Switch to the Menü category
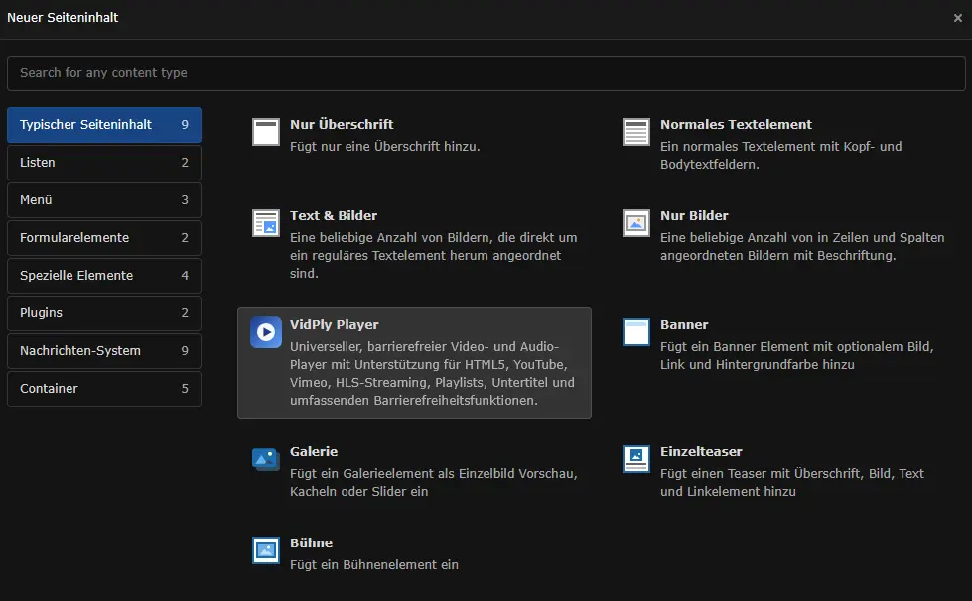Image resolution: width=972 pixels, height=601 pixels. coord(103,200)
